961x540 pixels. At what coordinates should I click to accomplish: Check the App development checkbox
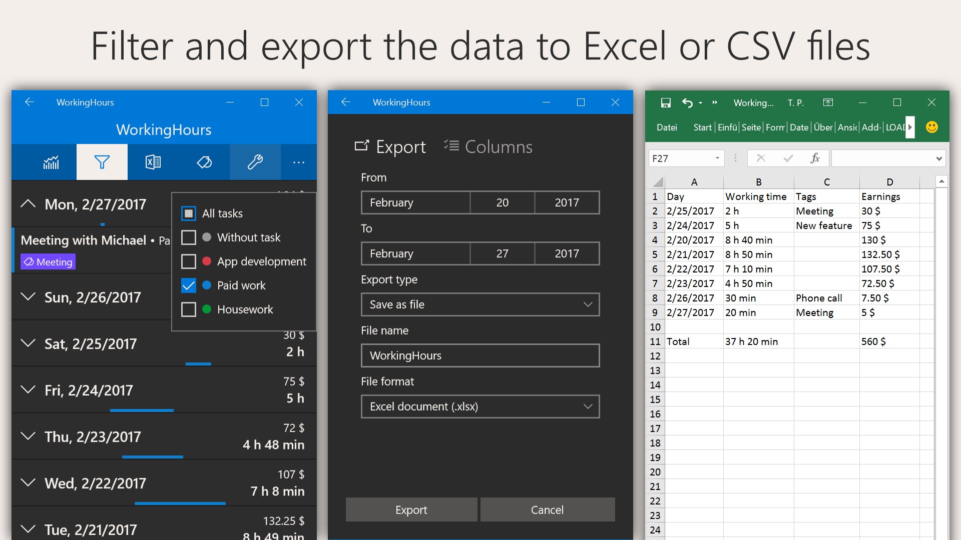(x=189, y=261)
